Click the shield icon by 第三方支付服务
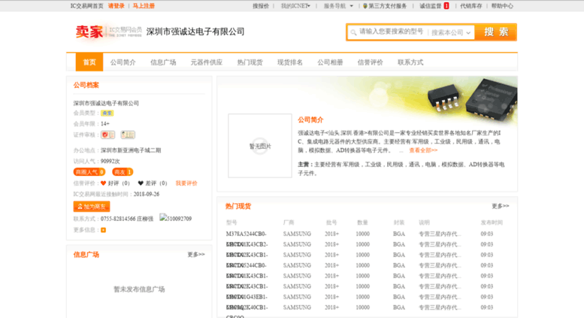584x318 pixels. click(x=365, y=6)
